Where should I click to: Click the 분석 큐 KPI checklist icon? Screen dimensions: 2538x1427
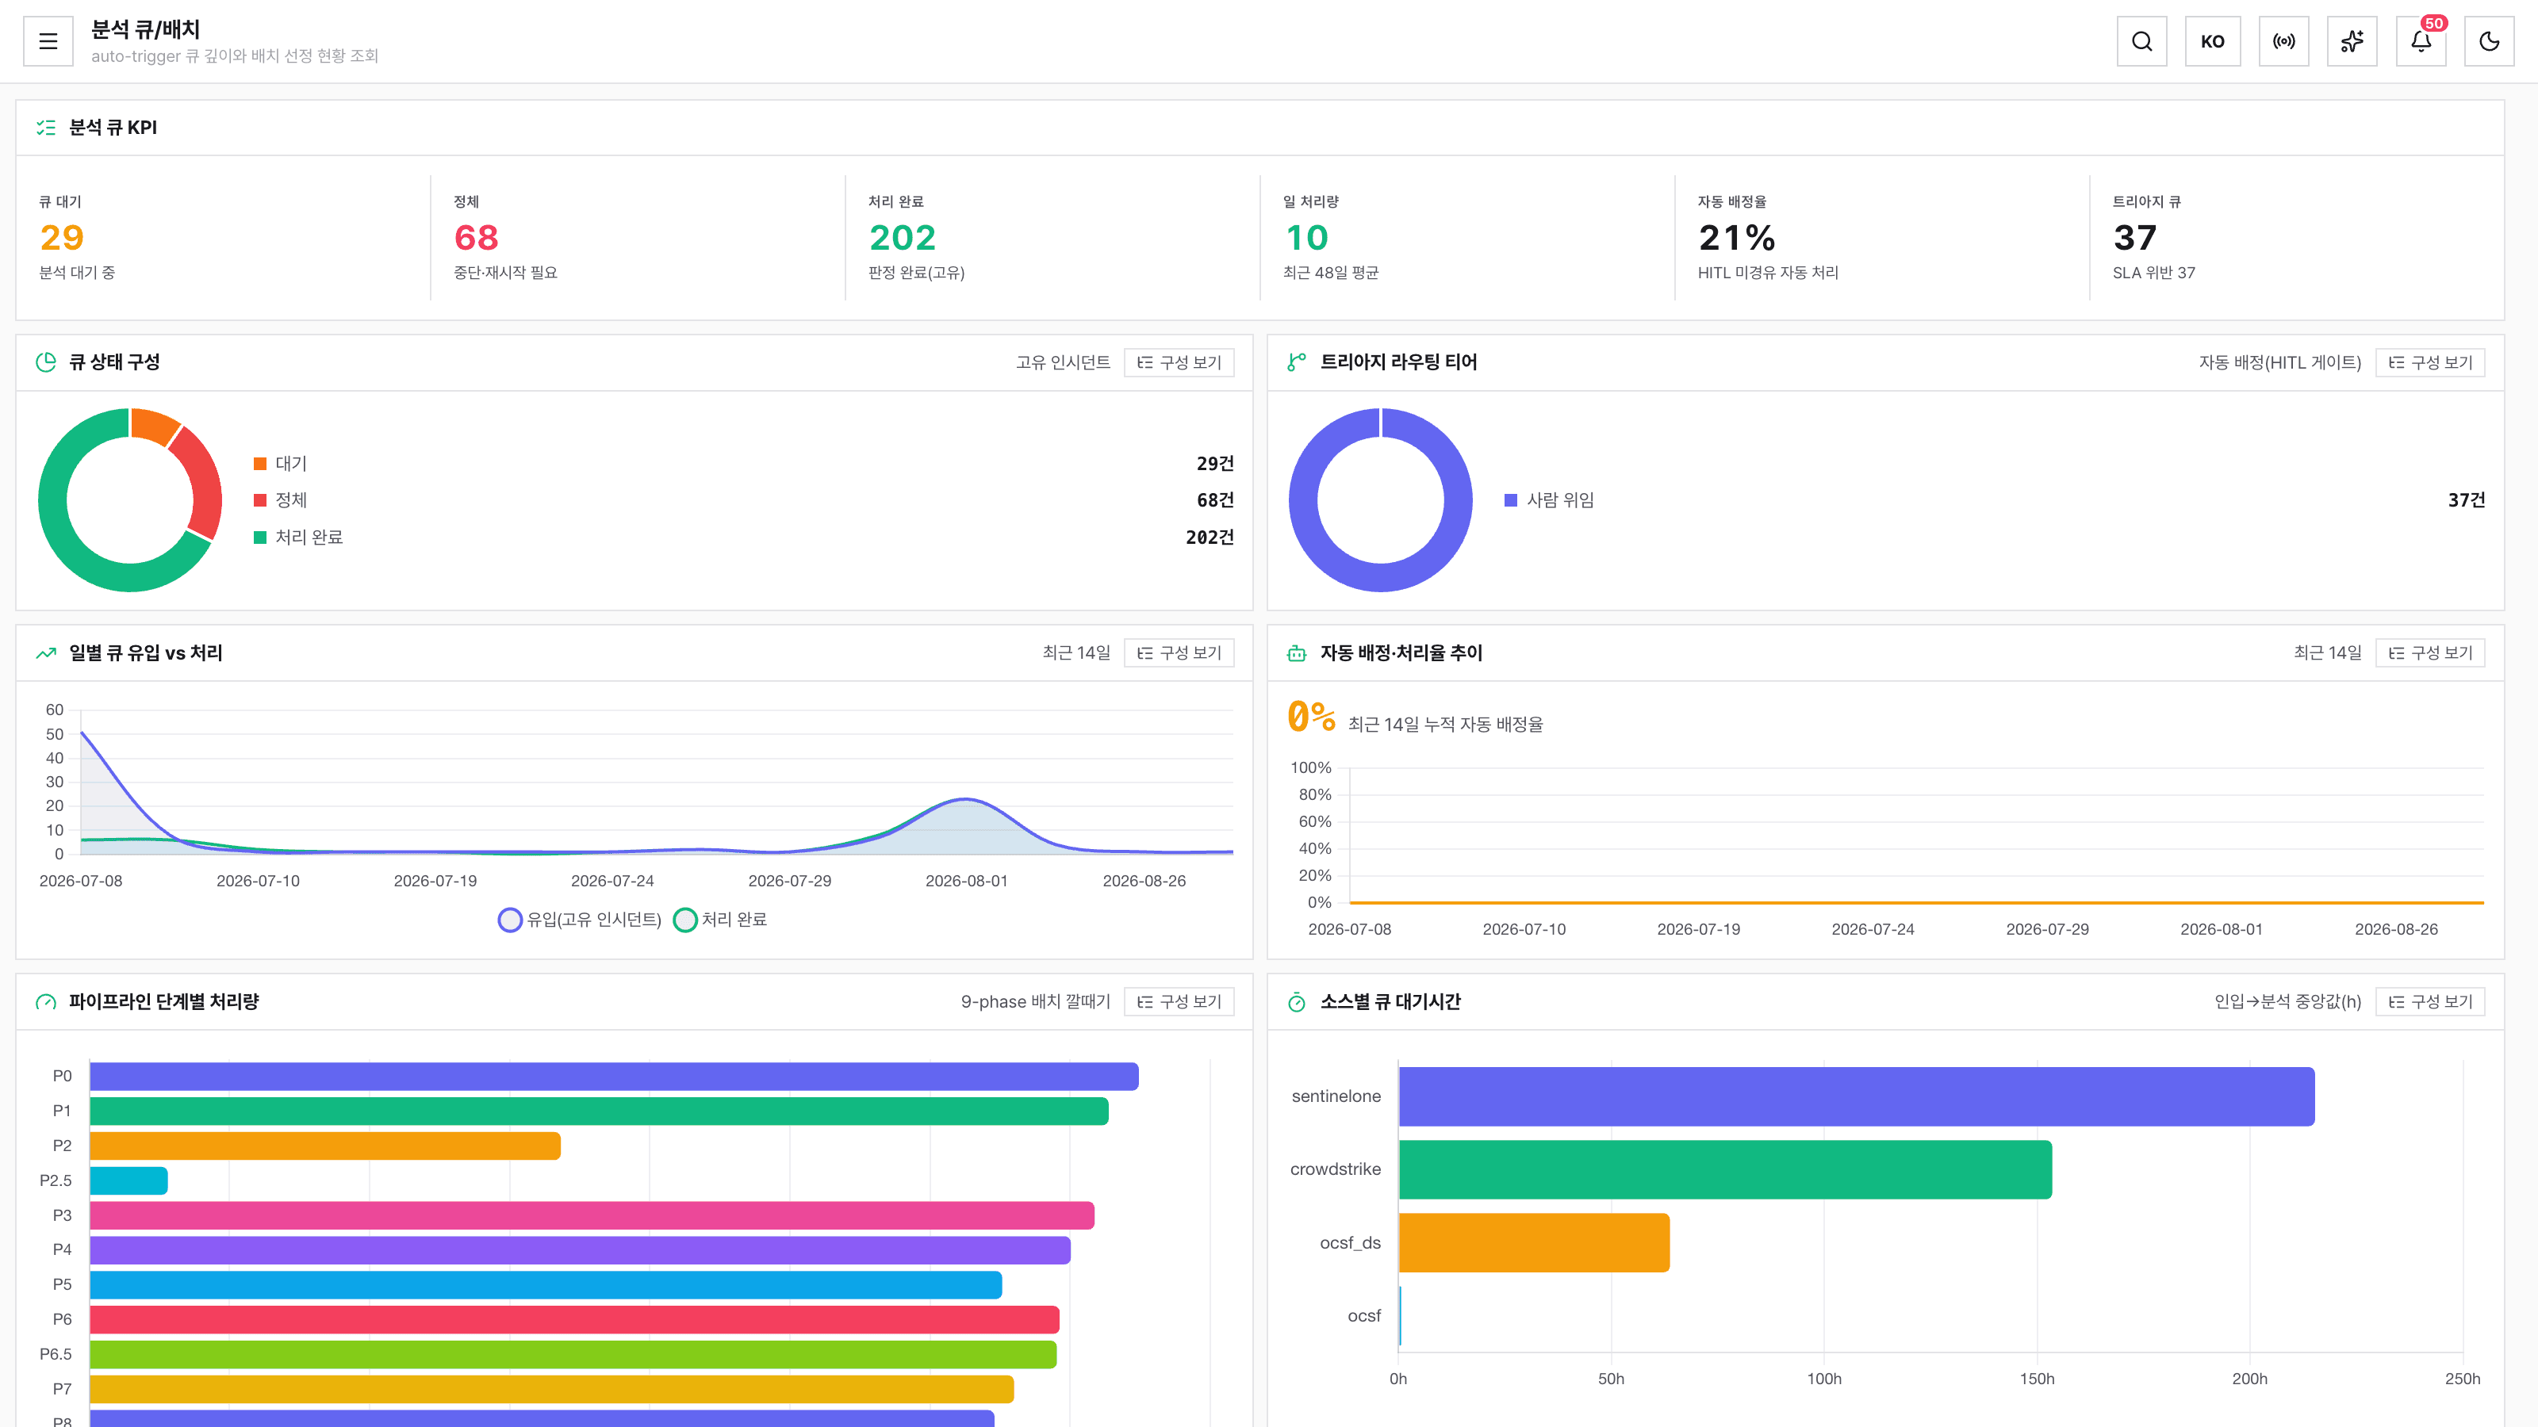pyautogui.click(x=45, y=127)
